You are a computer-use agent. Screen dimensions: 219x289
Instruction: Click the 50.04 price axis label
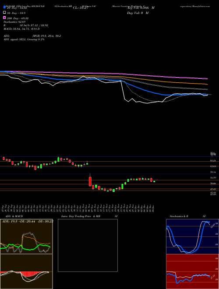213,183
